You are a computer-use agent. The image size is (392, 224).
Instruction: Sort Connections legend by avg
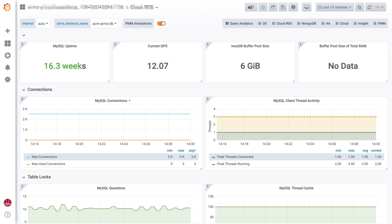point(192,151)
